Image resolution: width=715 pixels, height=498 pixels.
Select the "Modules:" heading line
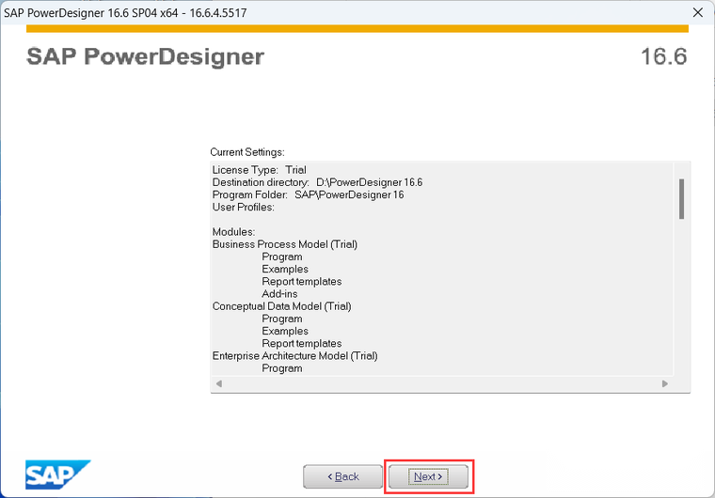coord(233,232)
